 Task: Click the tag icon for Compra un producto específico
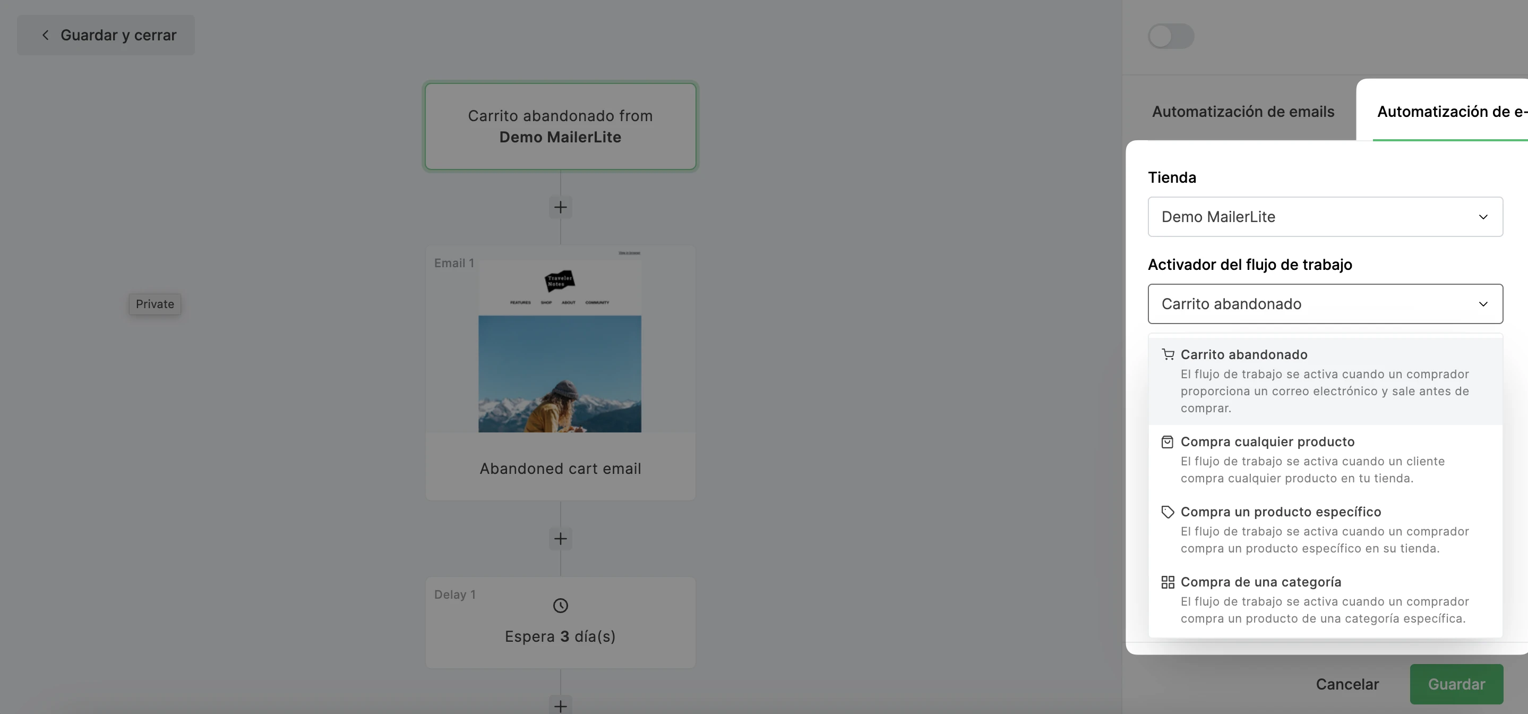tap(1167, 512)
